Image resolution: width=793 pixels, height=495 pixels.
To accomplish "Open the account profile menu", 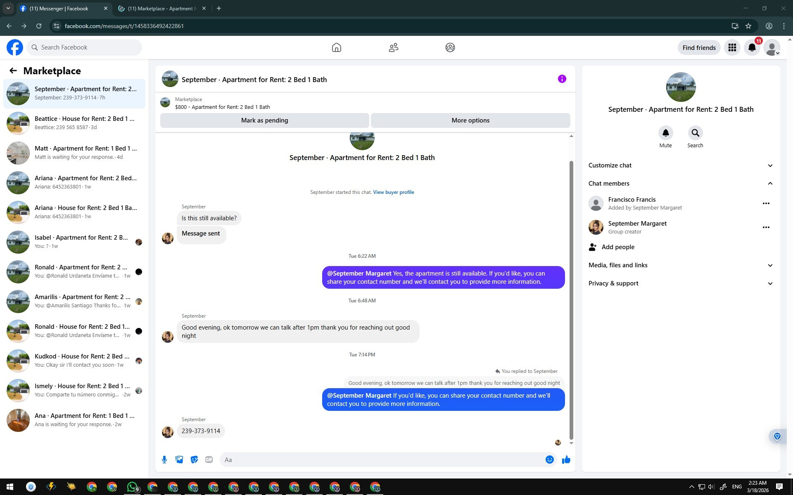I will [772, 47].
